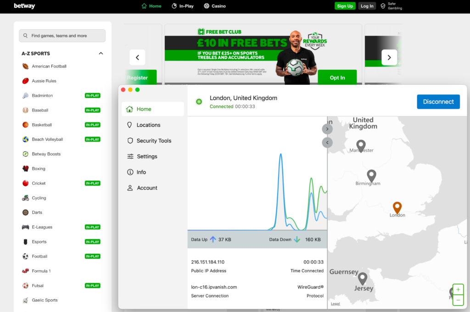Image resolution: width=470 pixels, height=312 pixels.
Task: Open the In-Play tab
Action: click(x=183, y=6)
